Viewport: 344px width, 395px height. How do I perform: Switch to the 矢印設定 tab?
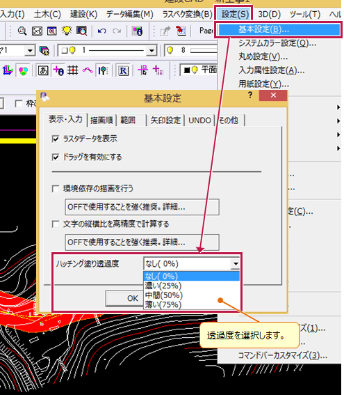(x=165, y=121)
